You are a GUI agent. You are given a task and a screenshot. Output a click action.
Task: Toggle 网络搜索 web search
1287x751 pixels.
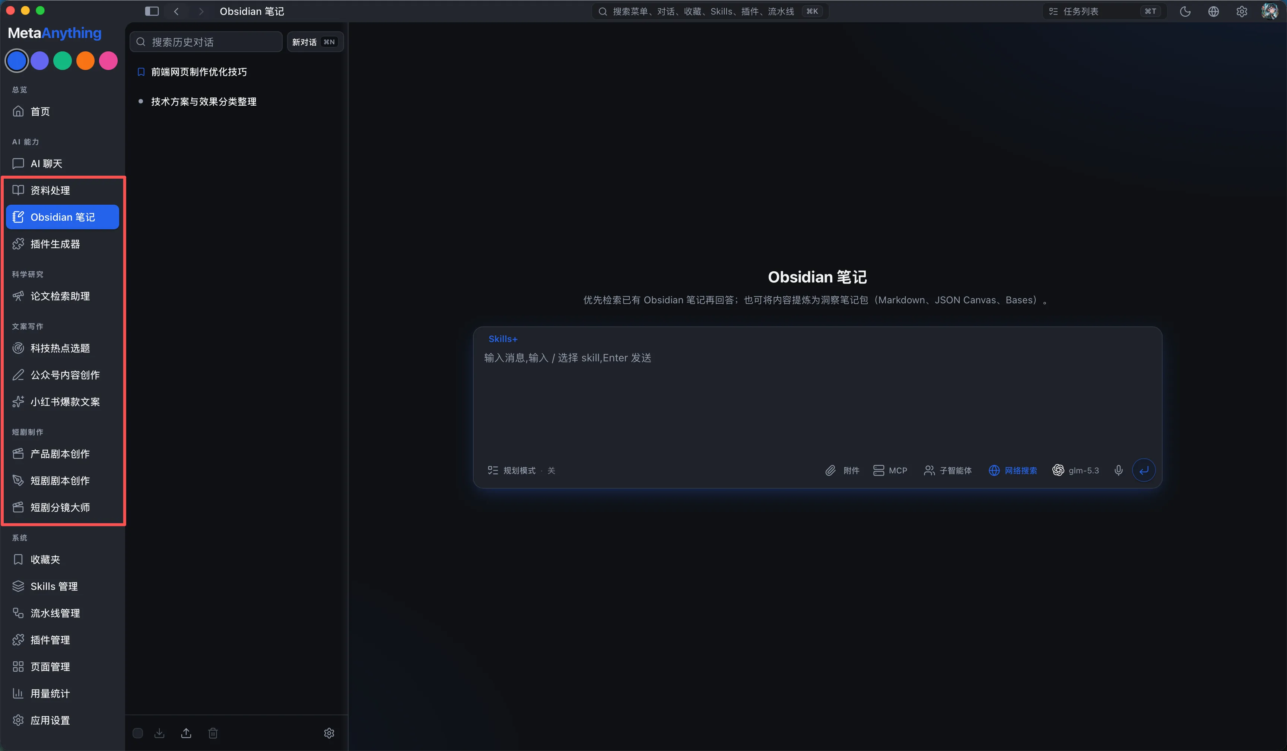(x=1013, y=470)
